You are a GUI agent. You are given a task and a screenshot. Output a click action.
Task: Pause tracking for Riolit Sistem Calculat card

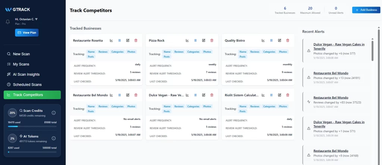pos(271,95)
